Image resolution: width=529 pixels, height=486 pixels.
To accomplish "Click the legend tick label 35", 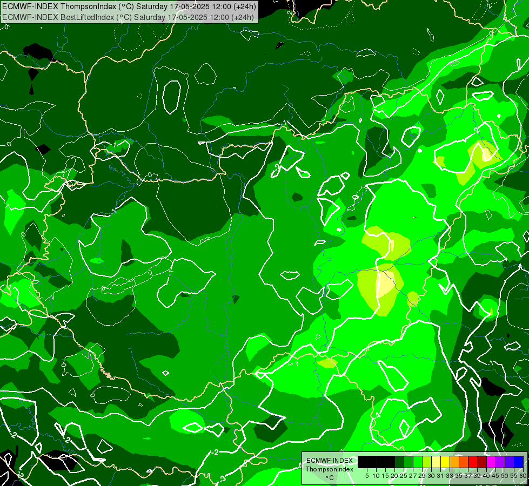I will point(459,476).
